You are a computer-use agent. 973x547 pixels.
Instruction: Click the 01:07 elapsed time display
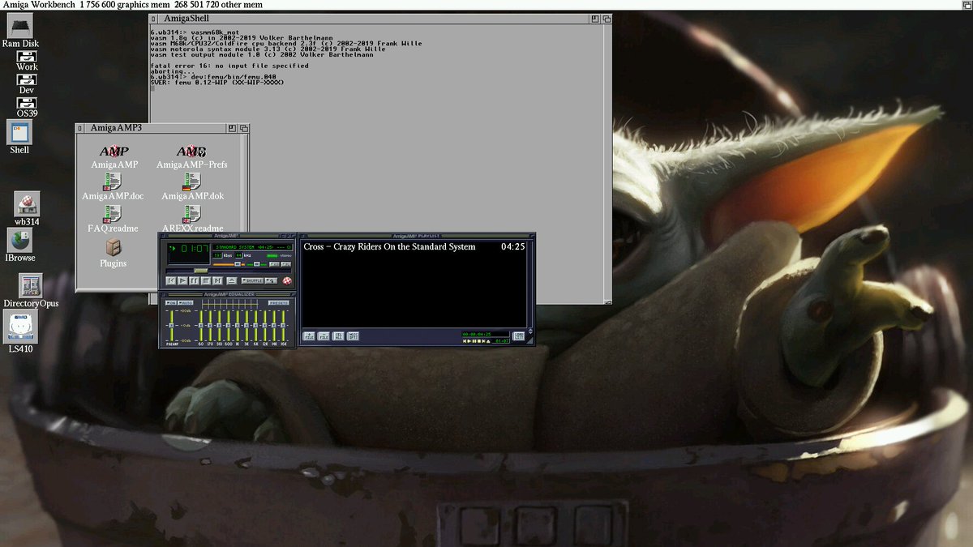(x=195, y=249)
